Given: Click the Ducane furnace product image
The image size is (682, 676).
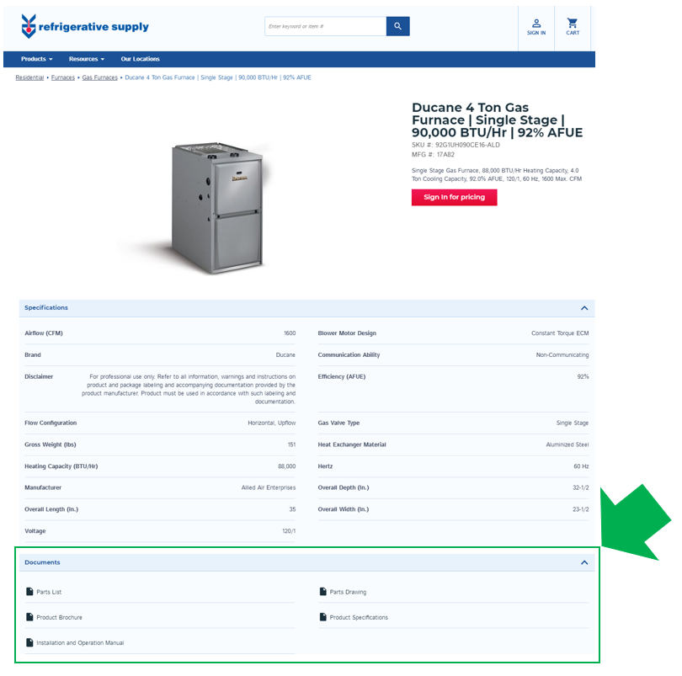Looking at the screenshot, I should (217, 207).
